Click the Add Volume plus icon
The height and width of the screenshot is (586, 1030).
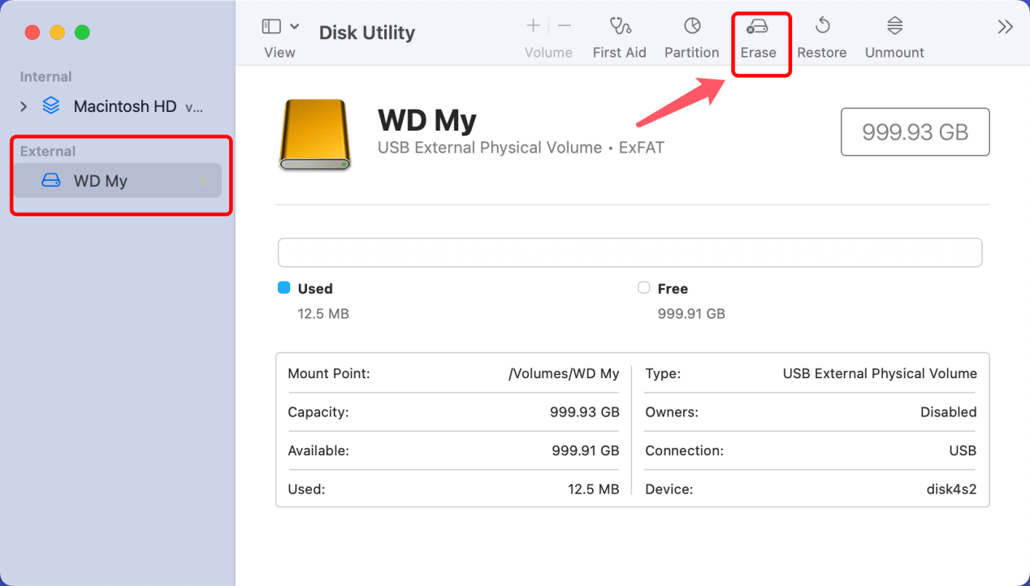(533, 25)
